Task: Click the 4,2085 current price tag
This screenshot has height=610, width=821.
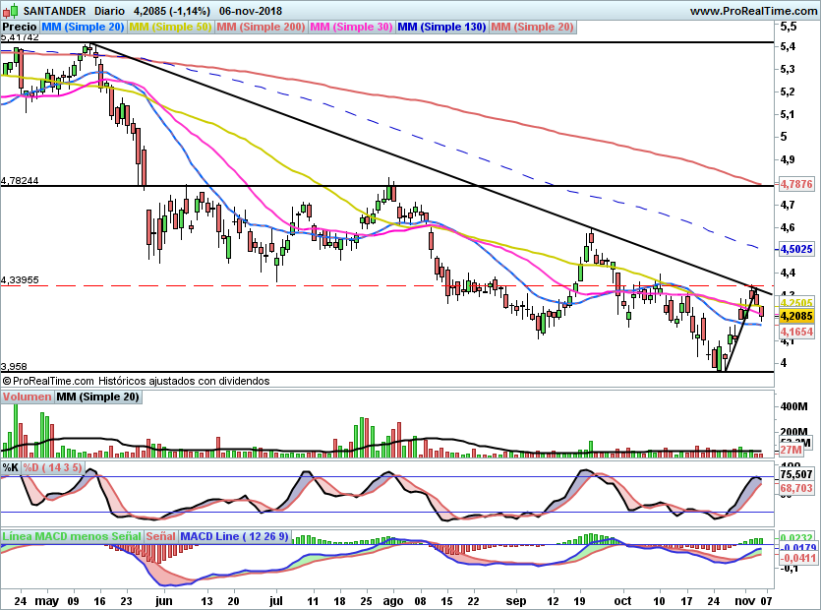Action: (796, 316)
